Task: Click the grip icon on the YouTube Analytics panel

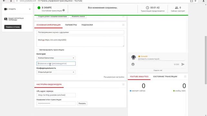Action: (x=185, y=77)
